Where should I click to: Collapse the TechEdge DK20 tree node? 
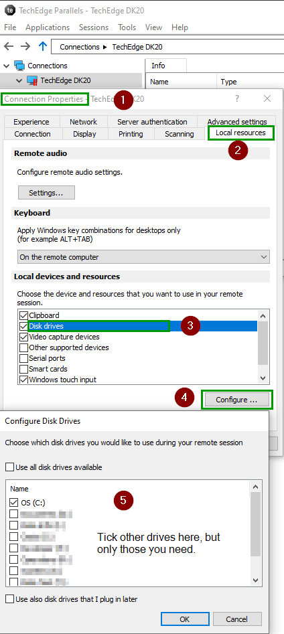[19, 80]
